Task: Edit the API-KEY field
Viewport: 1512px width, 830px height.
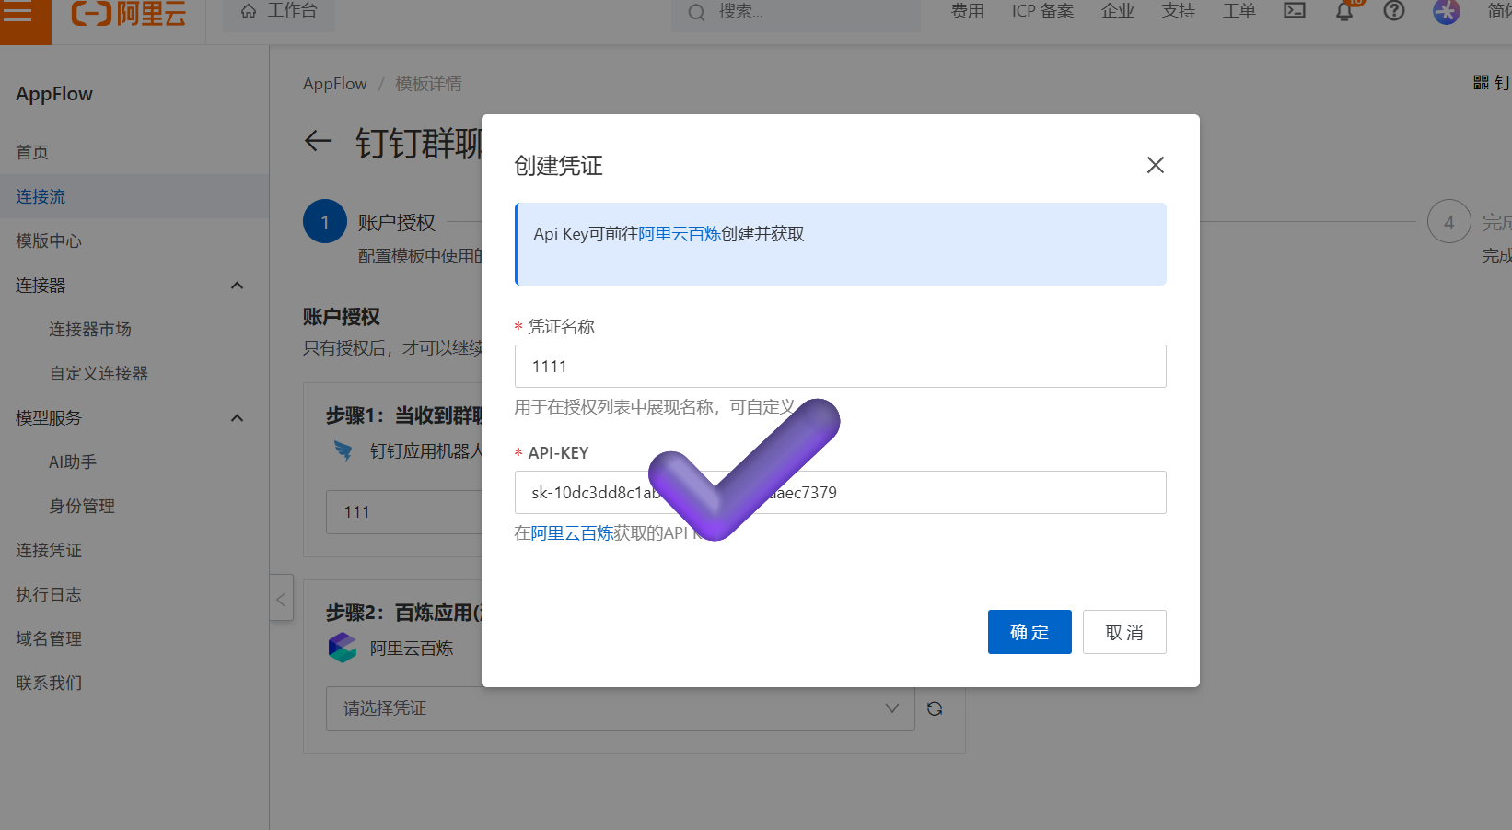Action: click(x=840, y=493)
